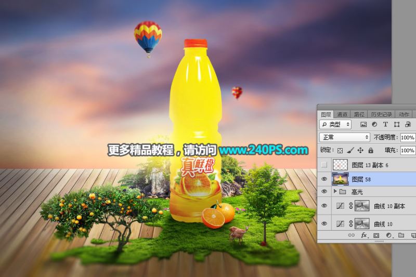Filter layers by shape layer icon

(x=397, y=124)
